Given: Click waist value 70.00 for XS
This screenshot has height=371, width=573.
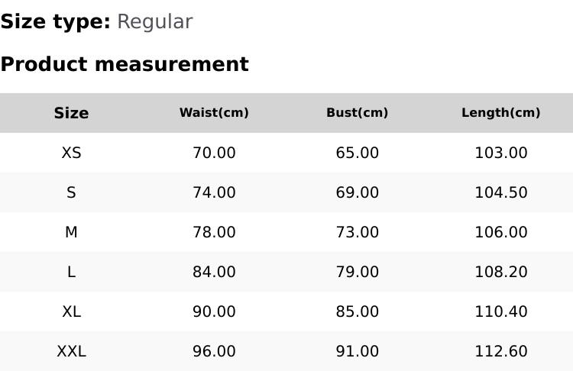Looking at the screenshot, I should click(214, 153).
